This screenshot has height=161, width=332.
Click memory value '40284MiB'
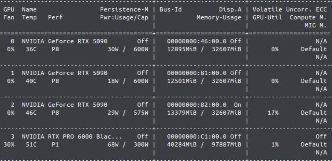pyautogui.click(x=182, y=144)
